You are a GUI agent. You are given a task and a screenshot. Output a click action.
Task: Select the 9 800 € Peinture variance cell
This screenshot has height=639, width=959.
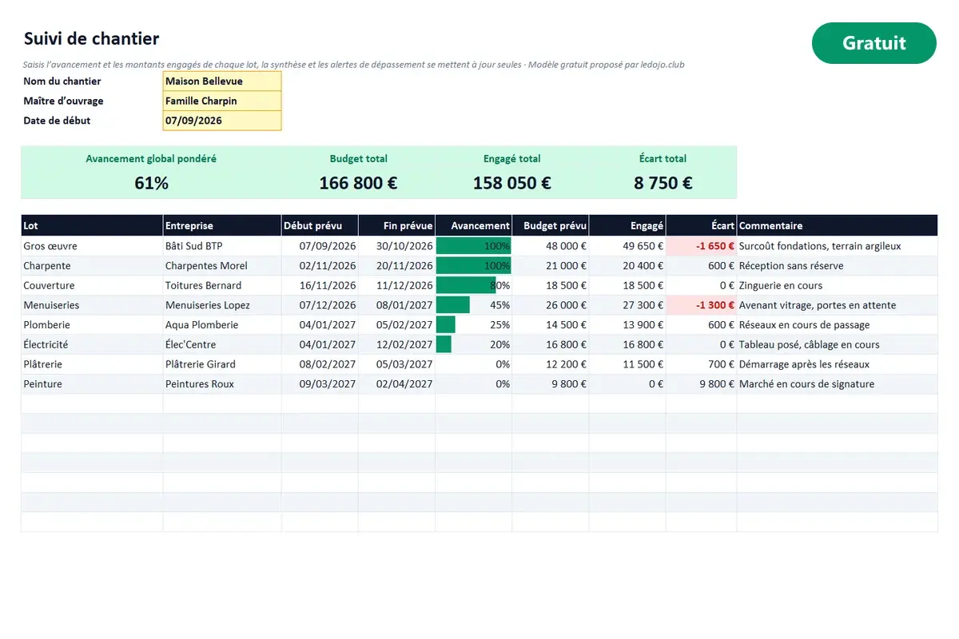click(x=701, y=384)
